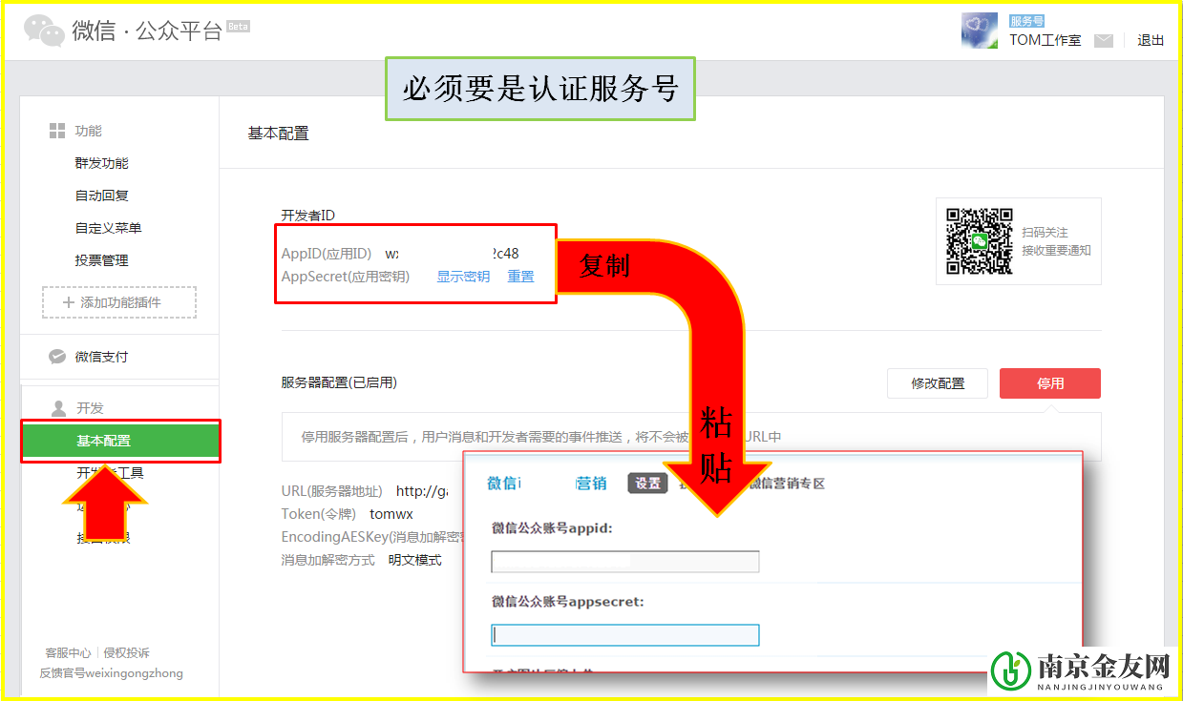The image size is (1183, 701).
Task: Click 显示密钥 to reveal AppSecret
Action: point(462,276)
